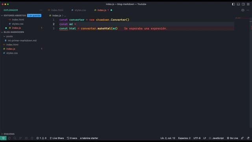Screen dimensions: 252x142
Task: Change indentation via 'Espacios: 2'
Action: 184,138
